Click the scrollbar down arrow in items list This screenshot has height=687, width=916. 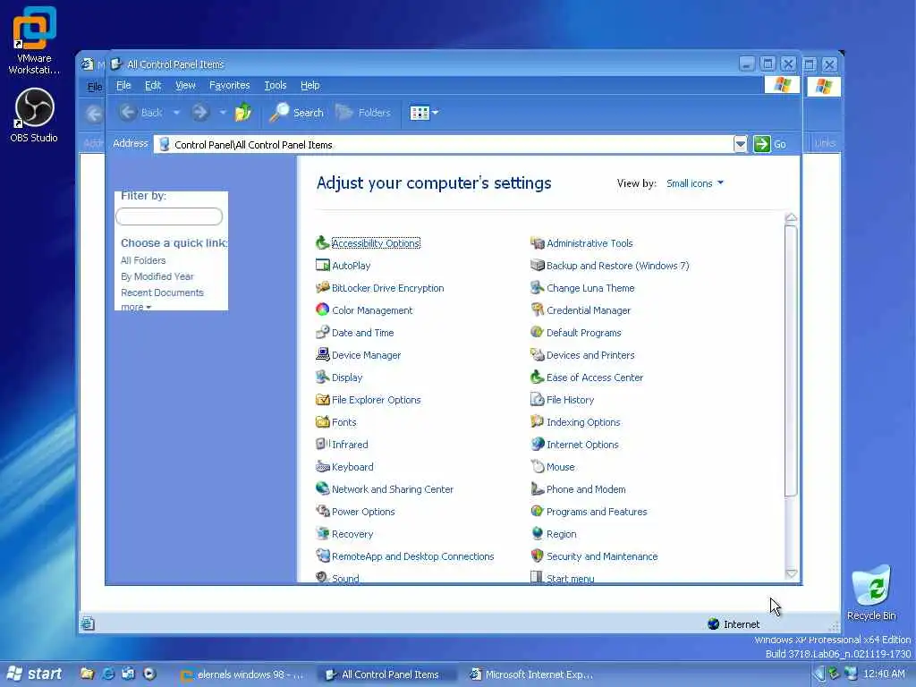click(x=791, y=573)
